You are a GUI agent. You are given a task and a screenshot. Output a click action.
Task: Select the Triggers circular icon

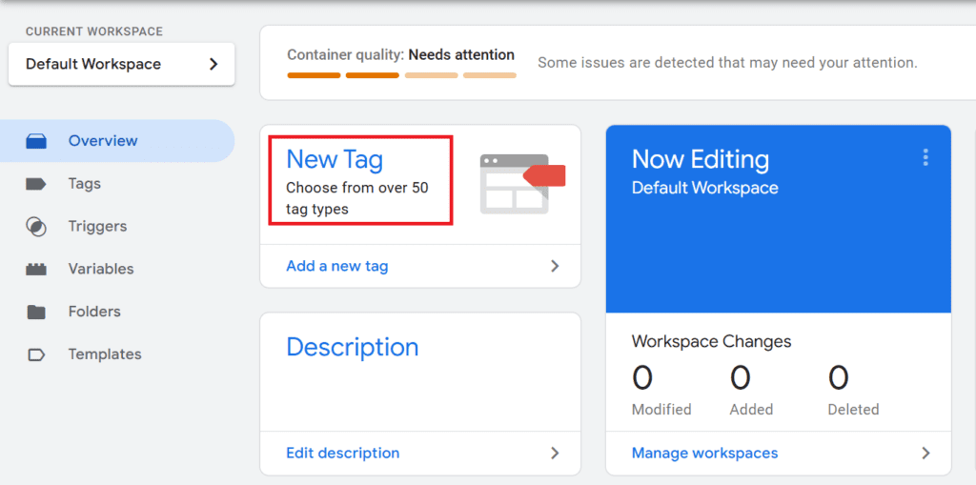(36, 227)
